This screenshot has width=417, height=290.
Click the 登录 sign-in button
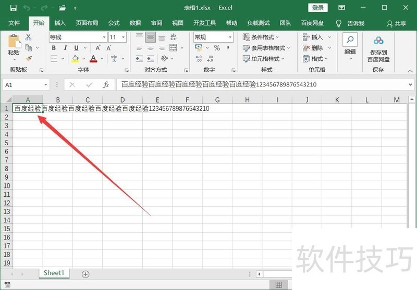pos(318,8)
